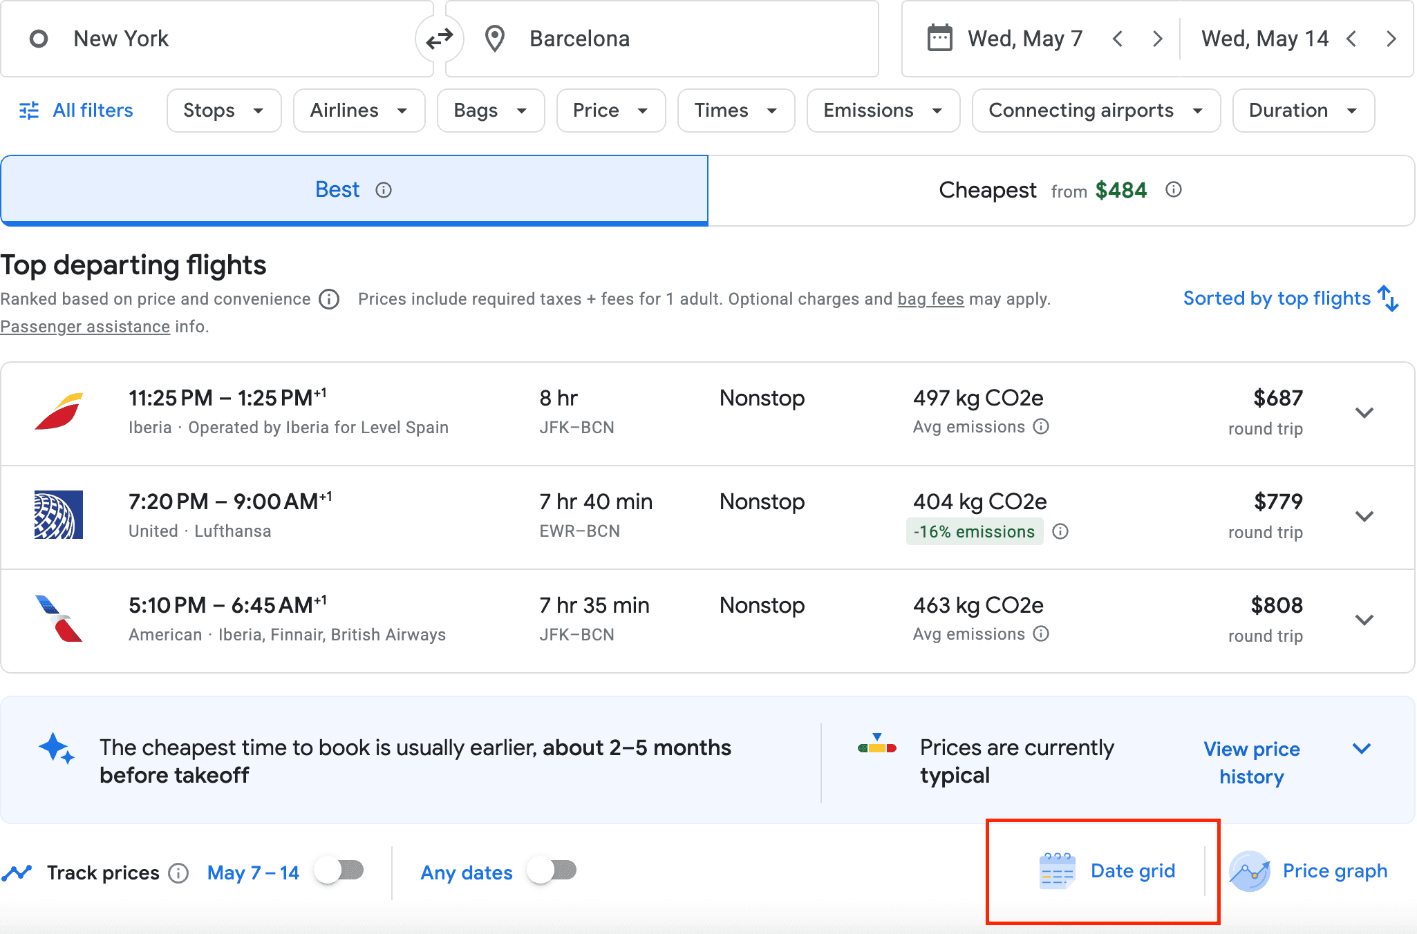Click the swap origin and destination icon
Screen dimensions: 1417x934
(x=439, y=39)
